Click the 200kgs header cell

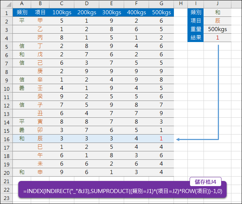click(86, 12)
